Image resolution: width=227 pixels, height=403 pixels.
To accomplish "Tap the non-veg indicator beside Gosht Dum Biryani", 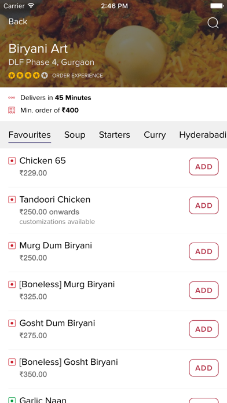I will [x=12, y=323].
